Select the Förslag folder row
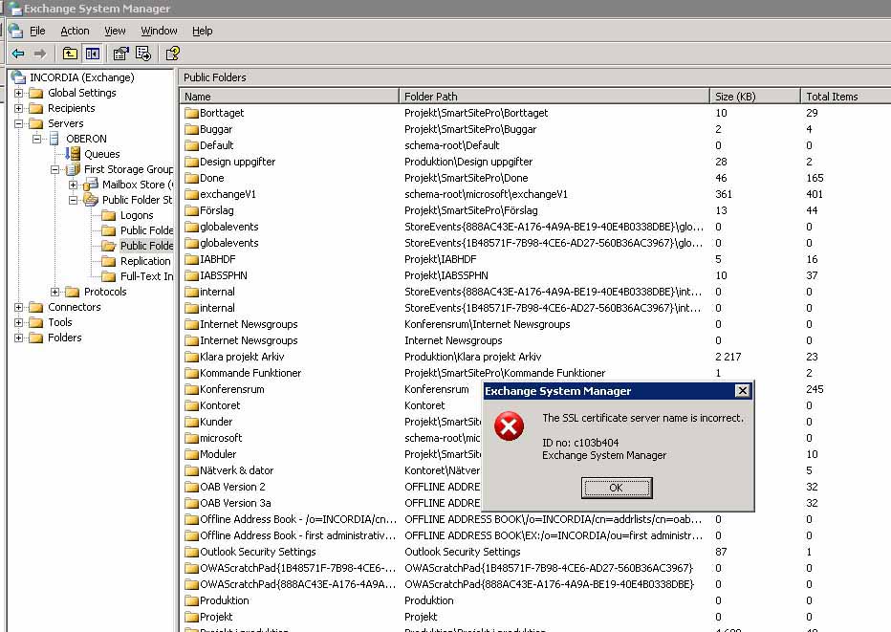Viewport: 891px width, 632px height. coord(216,211)
